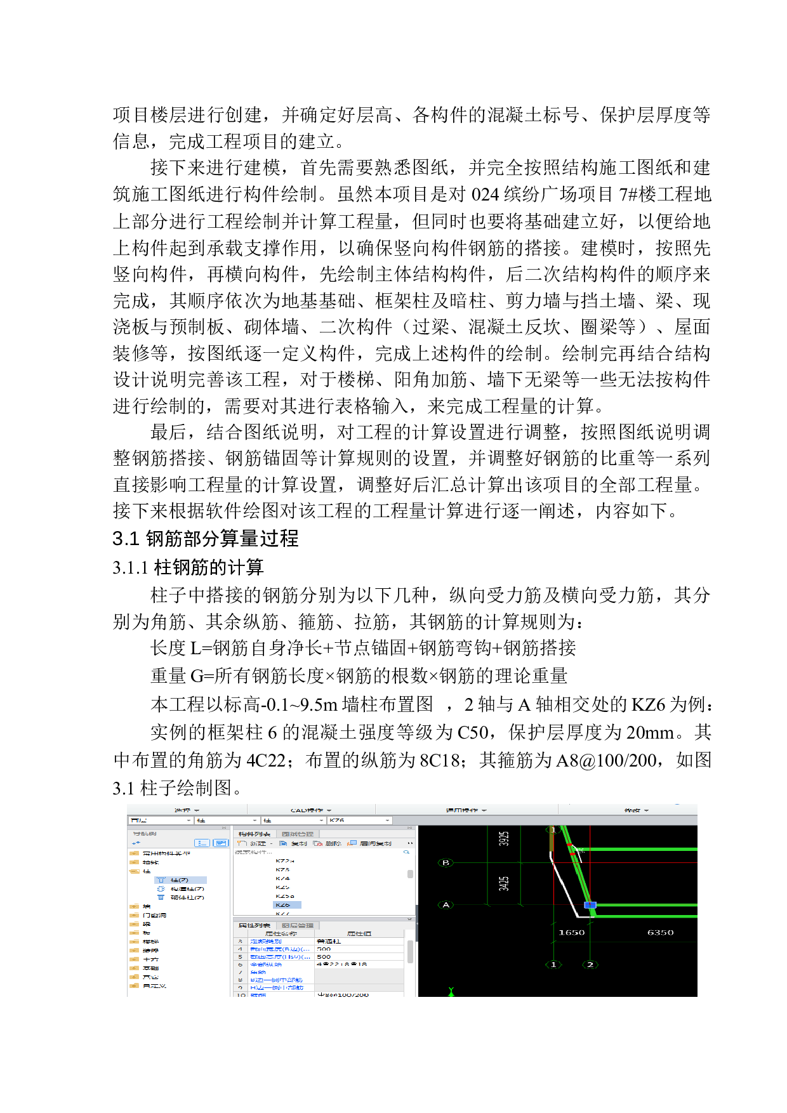Click the blue KZ6 column in drawing
The image size is (787, 1113).
click(x=590, y=905)
